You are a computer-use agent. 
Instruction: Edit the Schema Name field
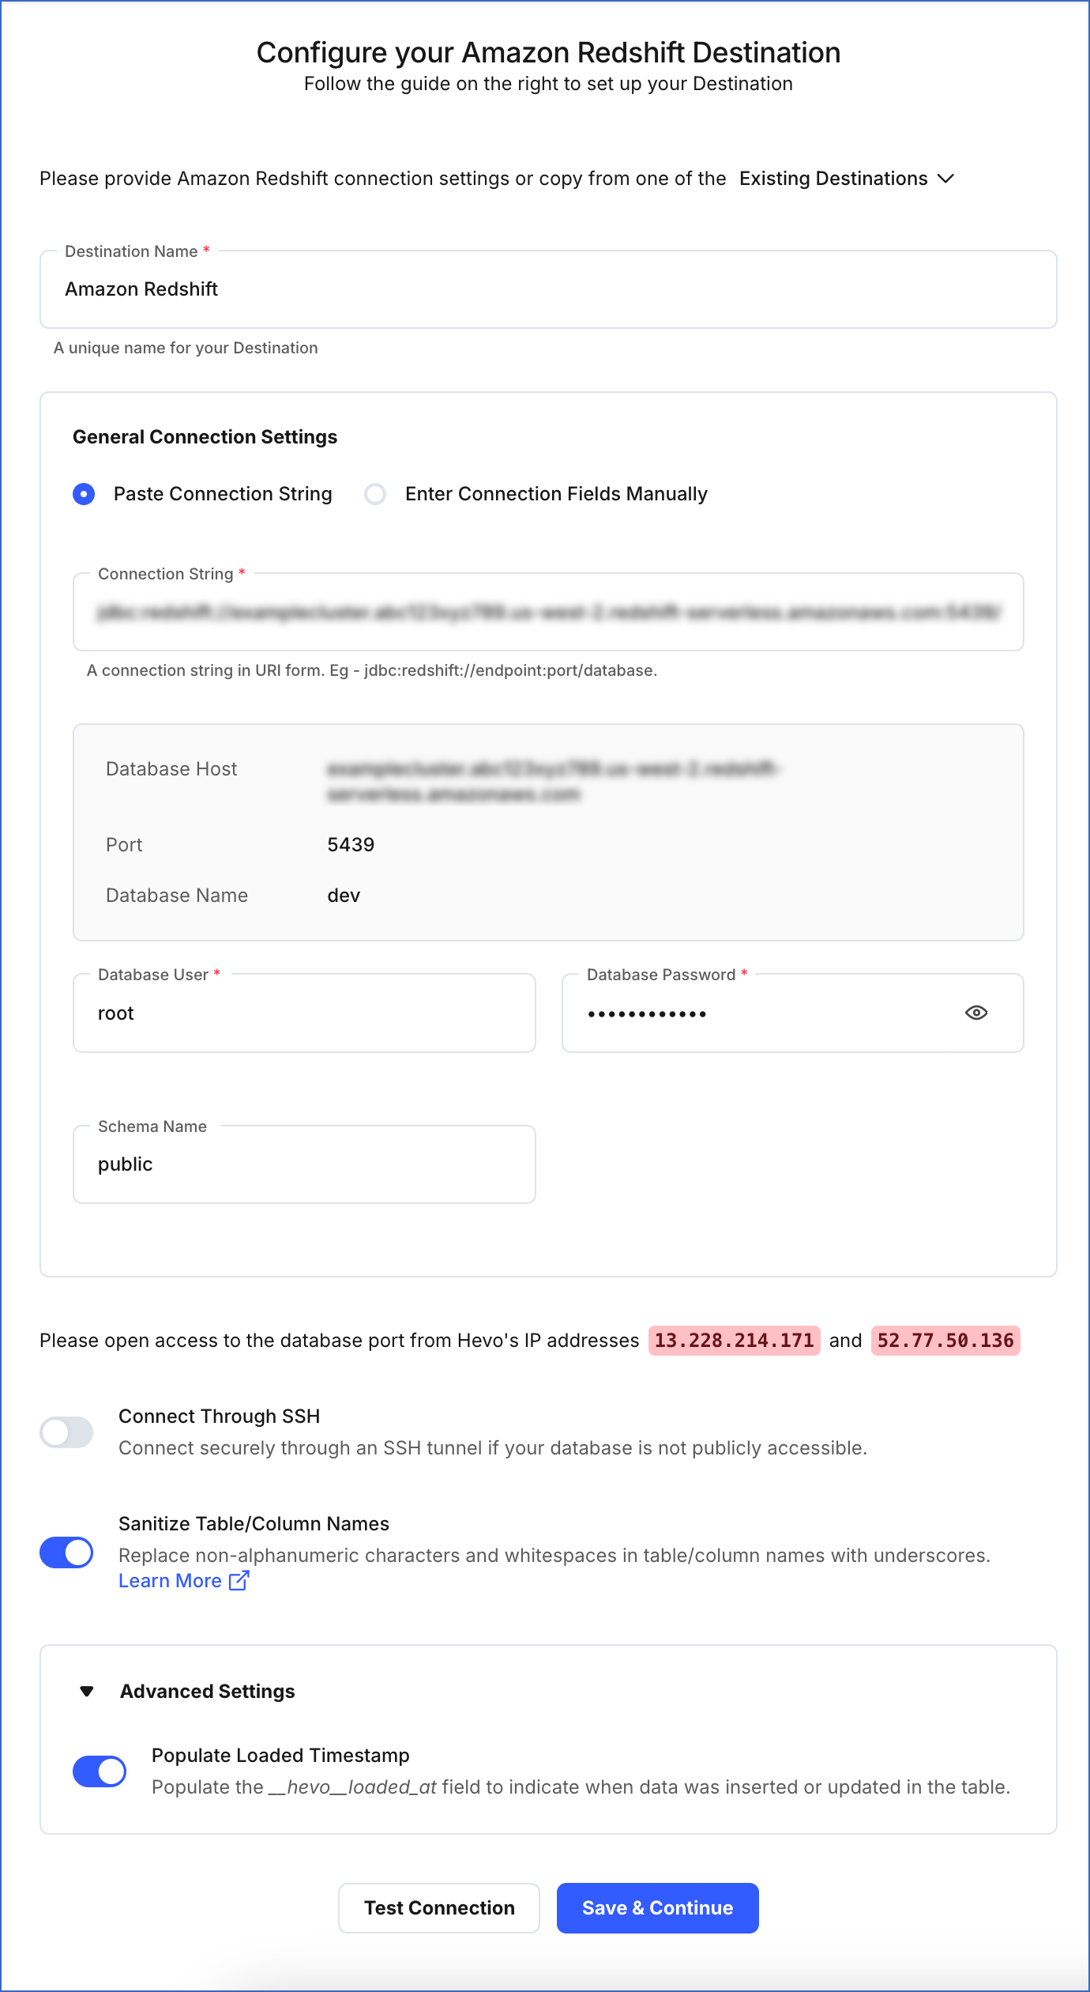point(304,1164)
